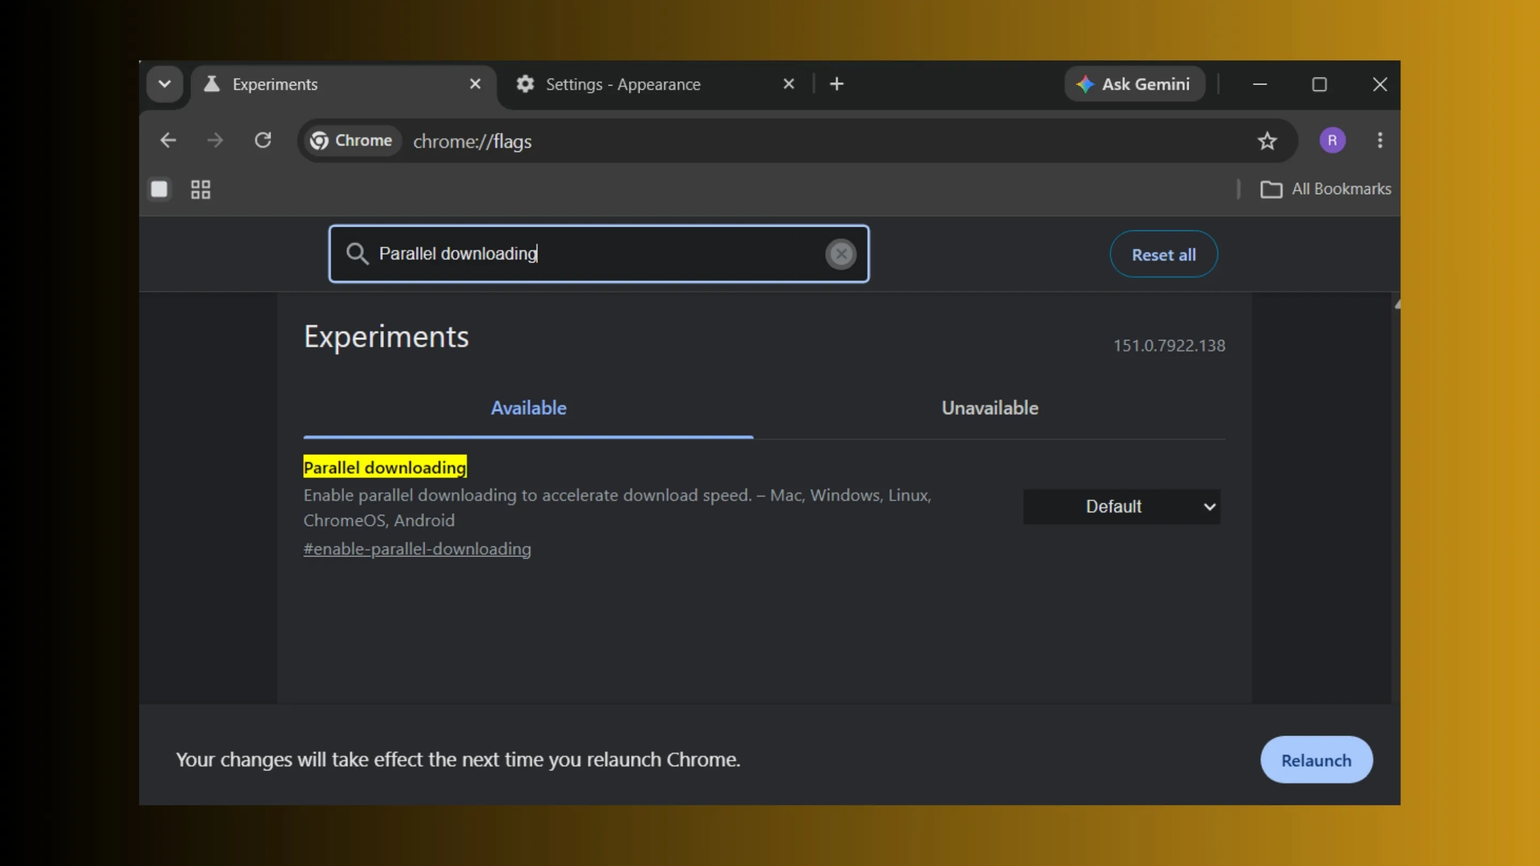Open Chrome's three-dot menu
Screen dimensions: 1540x866
click(1380, 141)
